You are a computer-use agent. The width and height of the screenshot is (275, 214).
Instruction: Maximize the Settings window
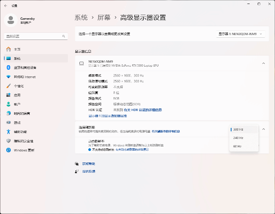[259, 4]
